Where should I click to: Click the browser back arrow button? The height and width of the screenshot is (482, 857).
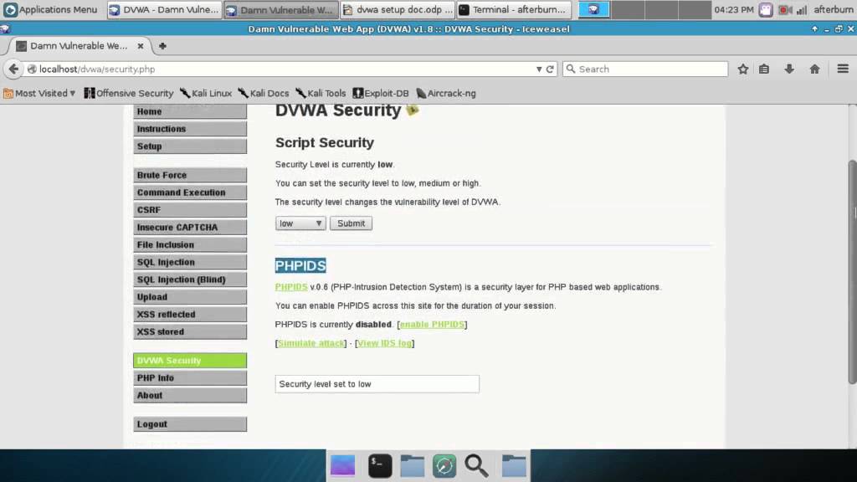tap(13, 69)
